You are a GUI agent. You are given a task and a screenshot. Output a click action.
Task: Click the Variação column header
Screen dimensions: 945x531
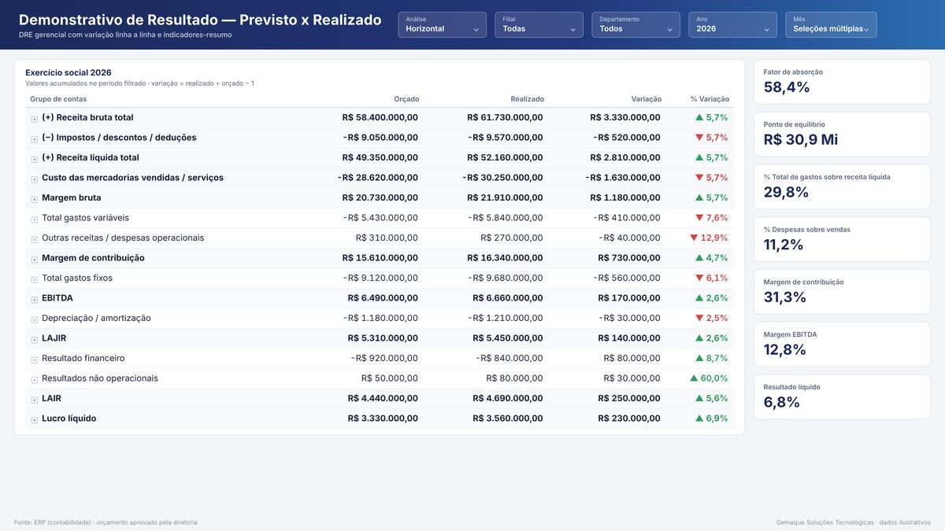pyautogui.click(x=647, y=99)
